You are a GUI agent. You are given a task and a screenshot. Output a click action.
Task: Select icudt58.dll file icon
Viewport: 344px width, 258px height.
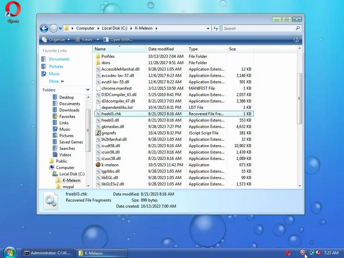point(98,146)
